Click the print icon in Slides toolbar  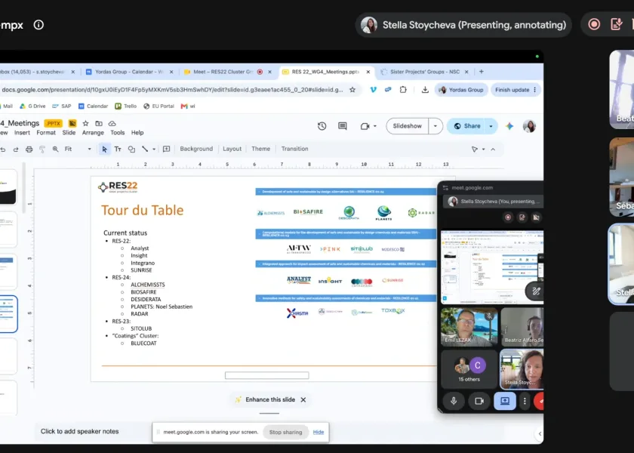(29, 149)
